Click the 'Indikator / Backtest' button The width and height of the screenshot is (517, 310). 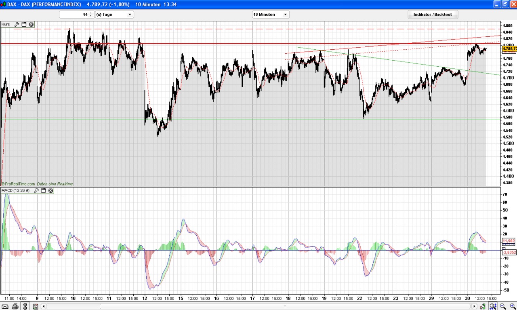click(432, 14)
